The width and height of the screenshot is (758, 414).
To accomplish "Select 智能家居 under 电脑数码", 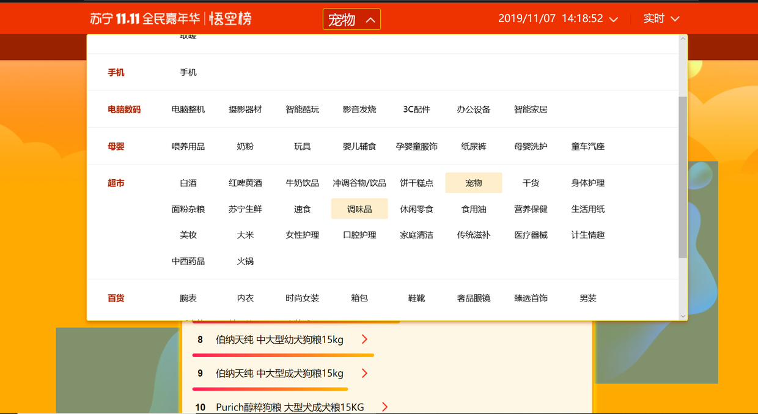I will (531, 109).
